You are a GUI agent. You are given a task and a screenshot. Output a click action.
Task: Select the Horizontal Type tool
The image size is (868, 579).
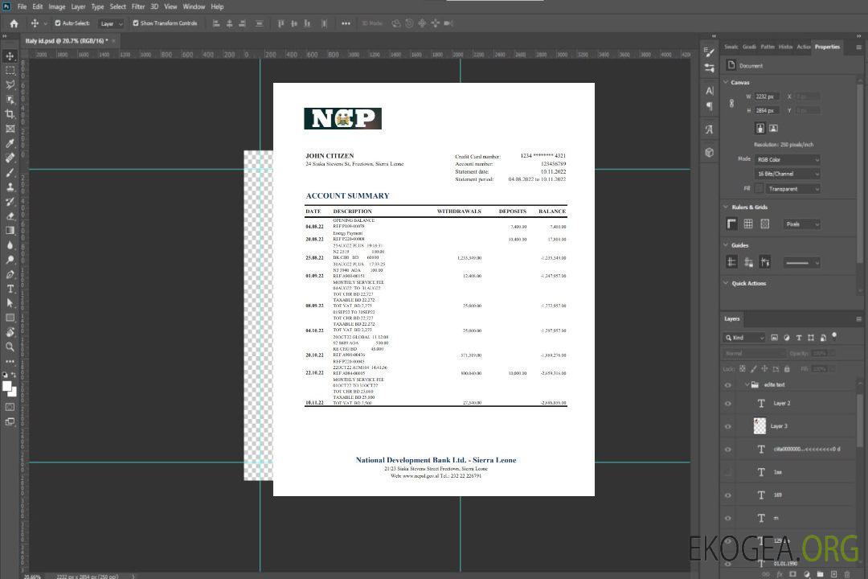(10, 289)
